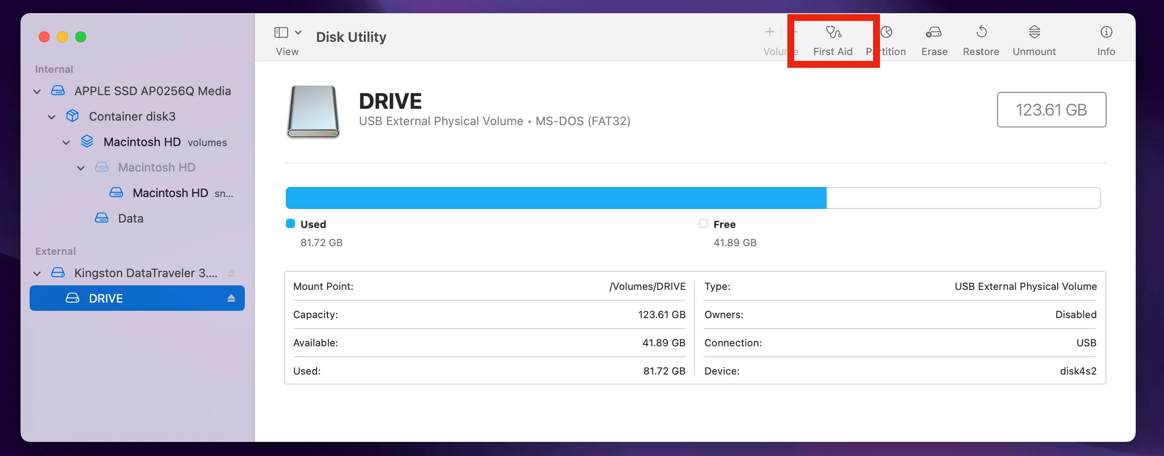Select Macintosh HD volumes group
The image size is (1164, 456).
137,142
